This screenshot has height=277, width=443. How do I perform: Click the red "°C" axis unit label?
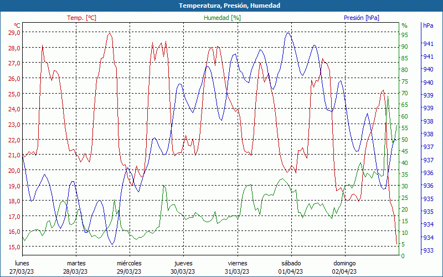click(x=17, y=25)
